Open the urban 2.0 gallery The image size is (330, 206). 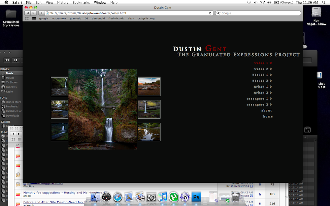263,93
